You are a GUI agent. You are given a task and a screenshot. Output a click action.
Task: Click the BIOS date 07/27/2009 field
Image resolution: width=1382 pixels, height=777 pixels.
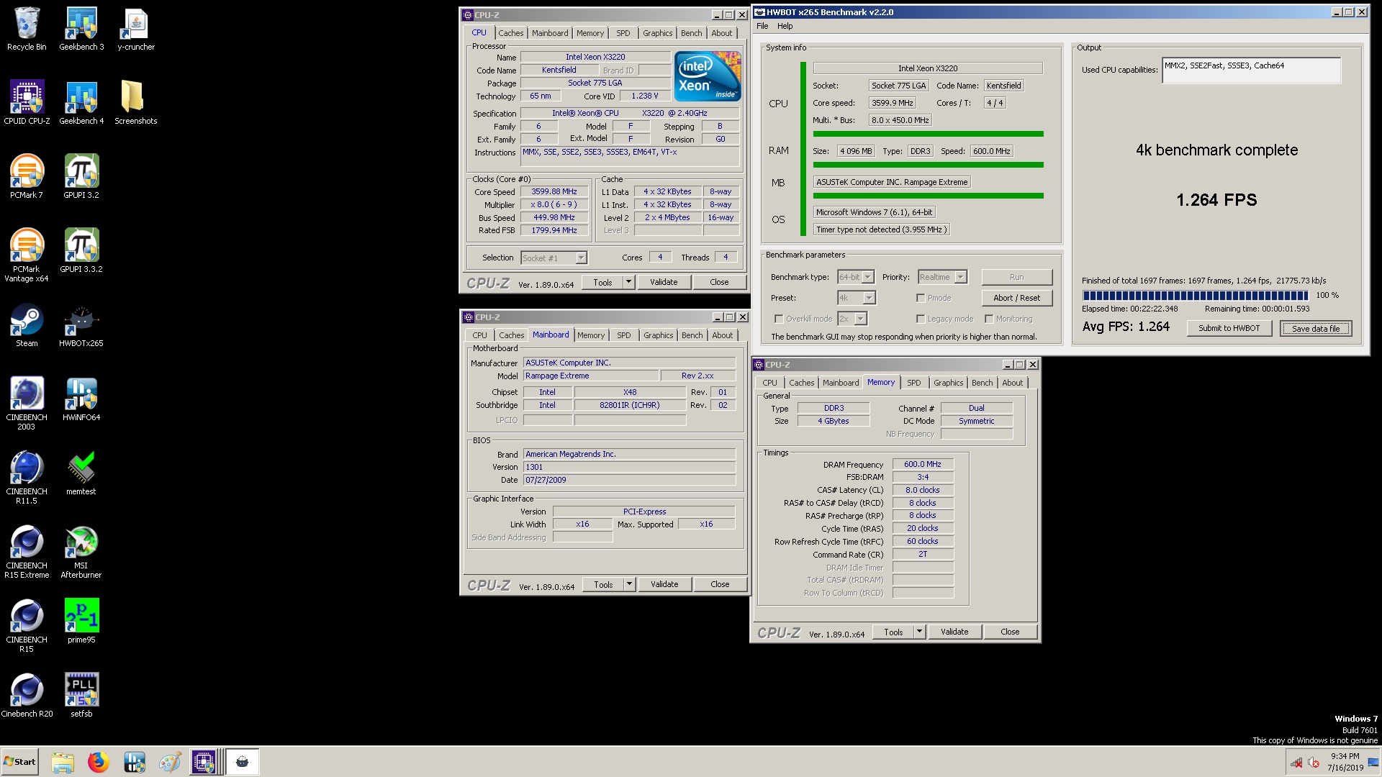tap(629, 480)
